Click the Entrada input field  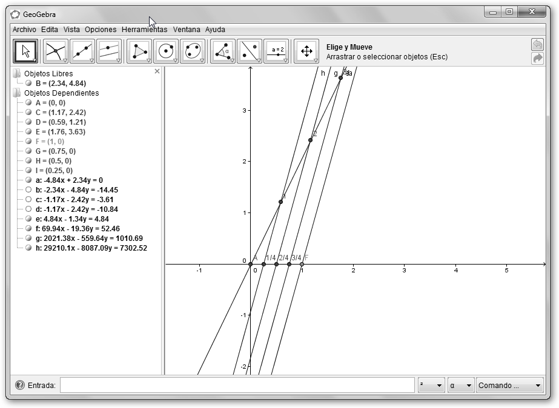coord(237,386)
